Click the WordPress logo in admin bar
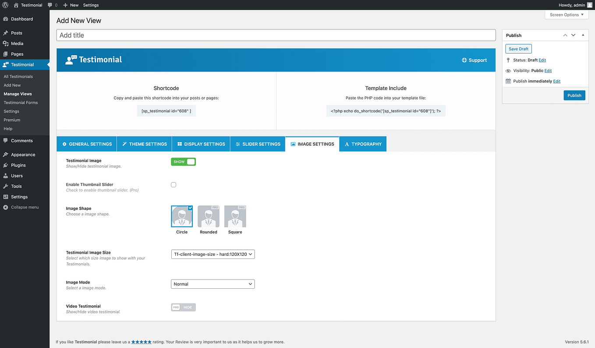 (5, 5)
